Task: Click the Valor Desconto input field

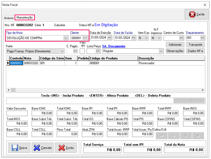Action: pyautogui.click(x=17, y=113)
